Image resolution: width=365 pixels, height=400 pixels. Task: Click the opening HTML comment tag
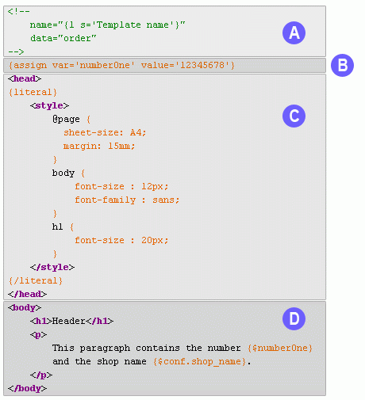18,11
